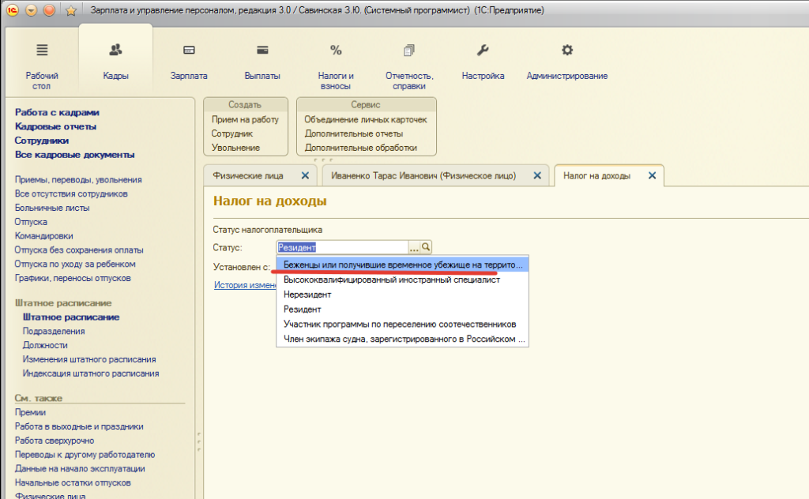Select Резидент in the dropdown list

(x=402, y=310)
